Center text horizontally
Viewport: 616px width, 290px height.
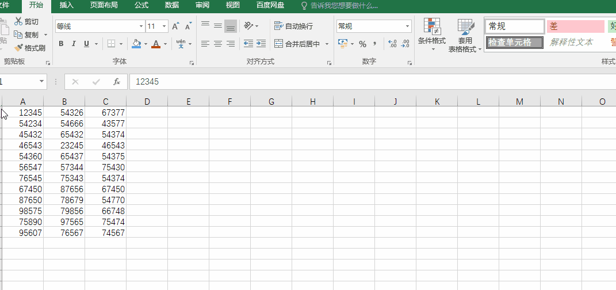(218, 44)
